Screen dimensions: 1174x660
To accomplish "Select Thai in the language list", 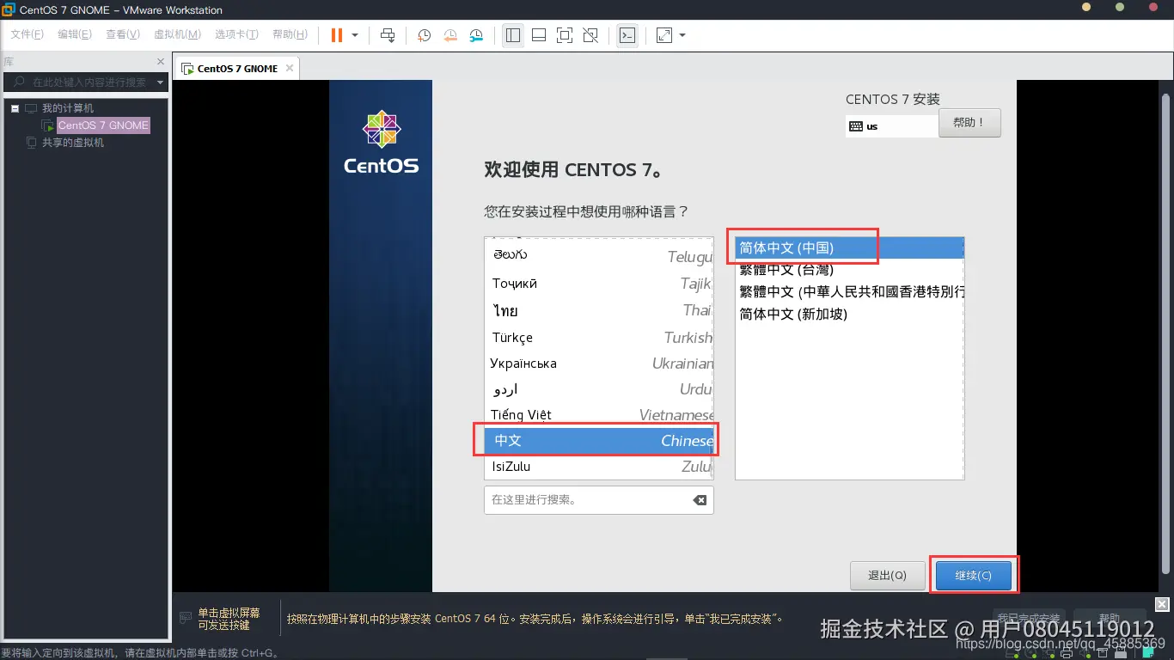I will 599,310.
